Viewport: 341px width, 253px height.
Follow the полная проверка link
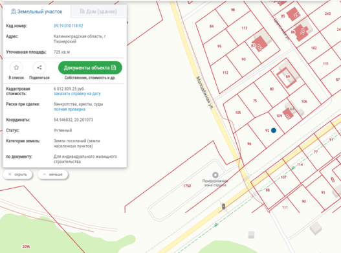coord(69,109)
